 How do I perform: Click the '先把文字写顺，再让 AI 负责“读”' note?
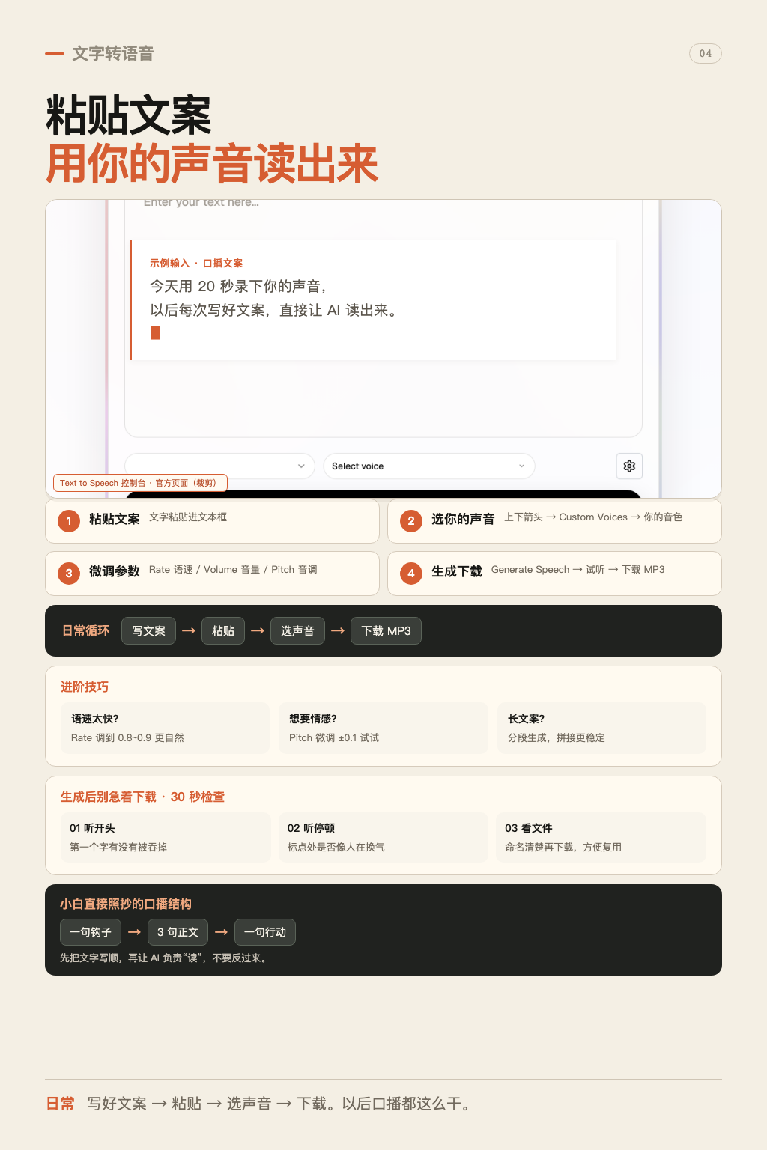[x=163, y=958]
